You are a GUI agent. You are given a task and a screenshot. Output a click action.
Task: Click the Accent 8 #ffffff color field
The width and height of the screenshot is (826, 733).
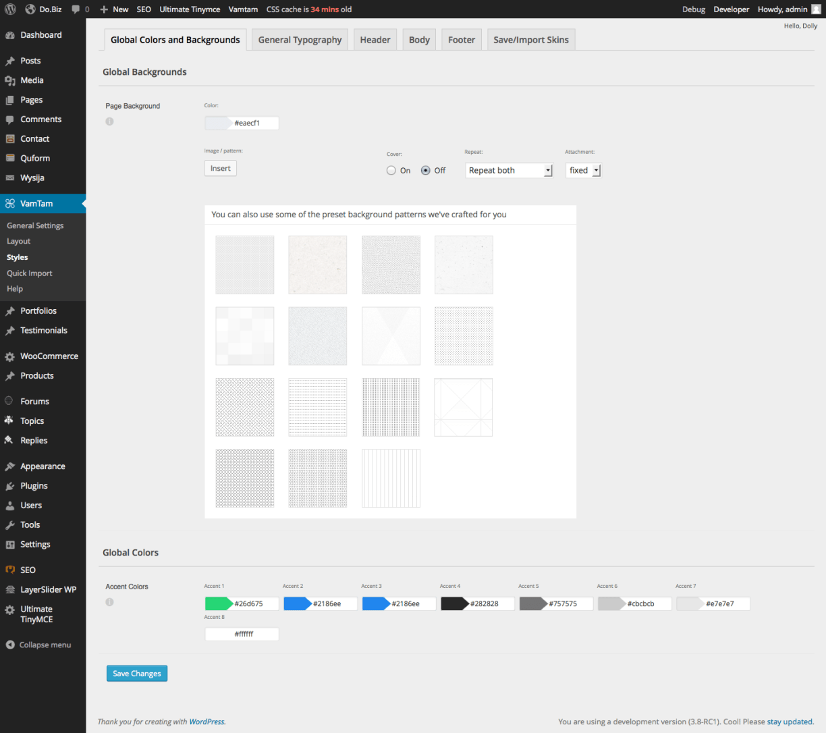point(243,634)
